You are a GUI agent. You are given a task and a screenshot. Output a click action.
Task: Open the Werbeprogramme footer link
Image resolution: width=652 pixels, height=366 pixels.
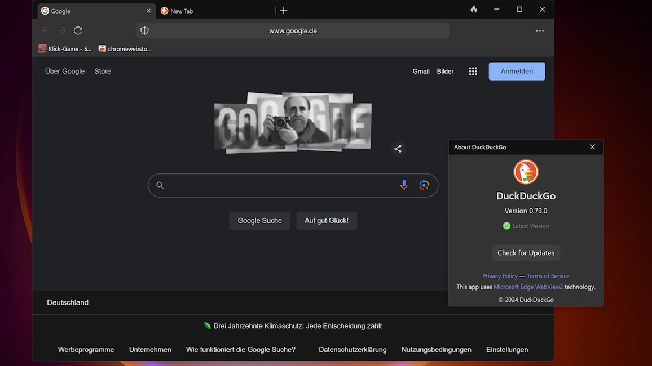[86, 350]
